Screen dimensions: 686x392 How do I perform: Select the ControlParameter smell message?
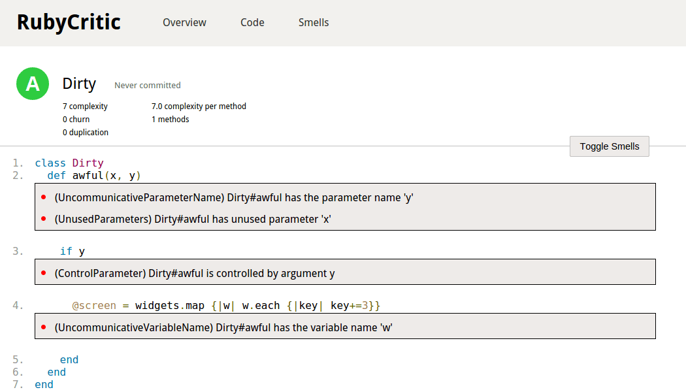coord(195,274)
